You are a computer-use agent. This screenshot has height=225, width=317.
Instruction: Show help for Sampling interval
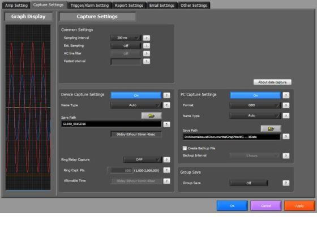coord(147,38)
